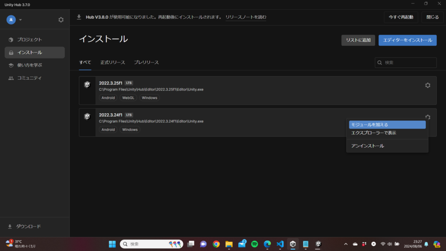
Task: Open the 31°C weather widget
Action: tap(21, 244)
